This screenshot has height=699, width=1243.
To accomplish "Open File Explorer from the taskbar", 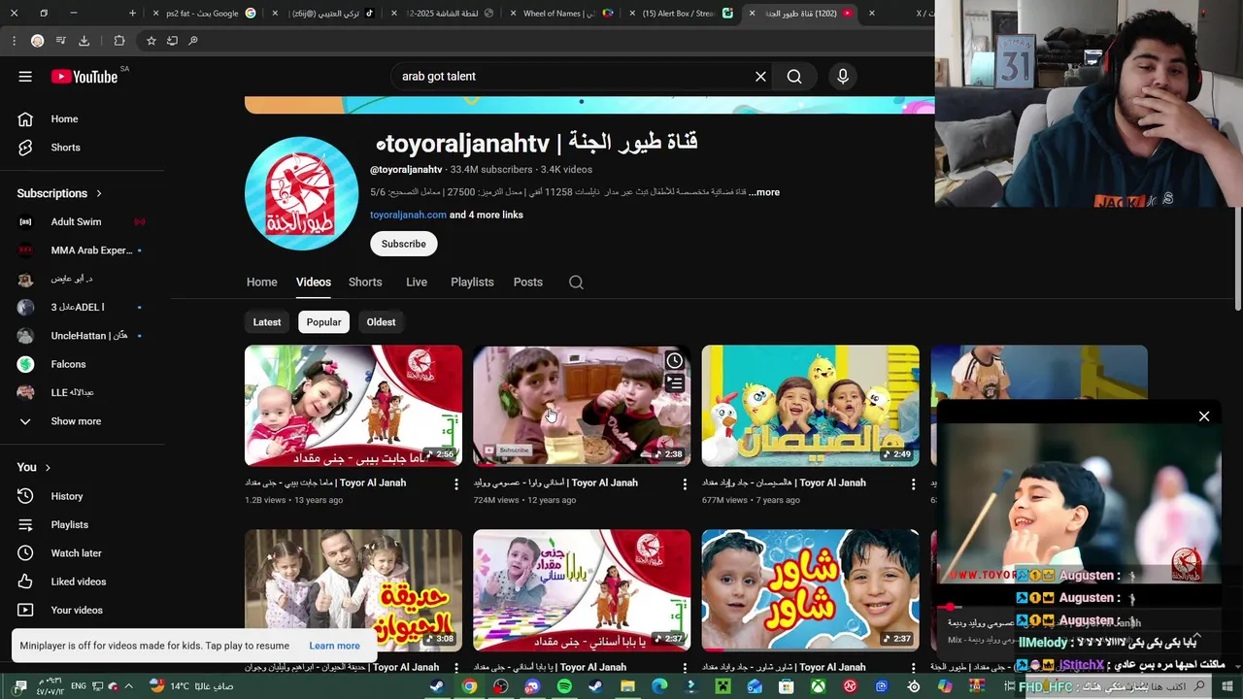I will click(627, 686).
